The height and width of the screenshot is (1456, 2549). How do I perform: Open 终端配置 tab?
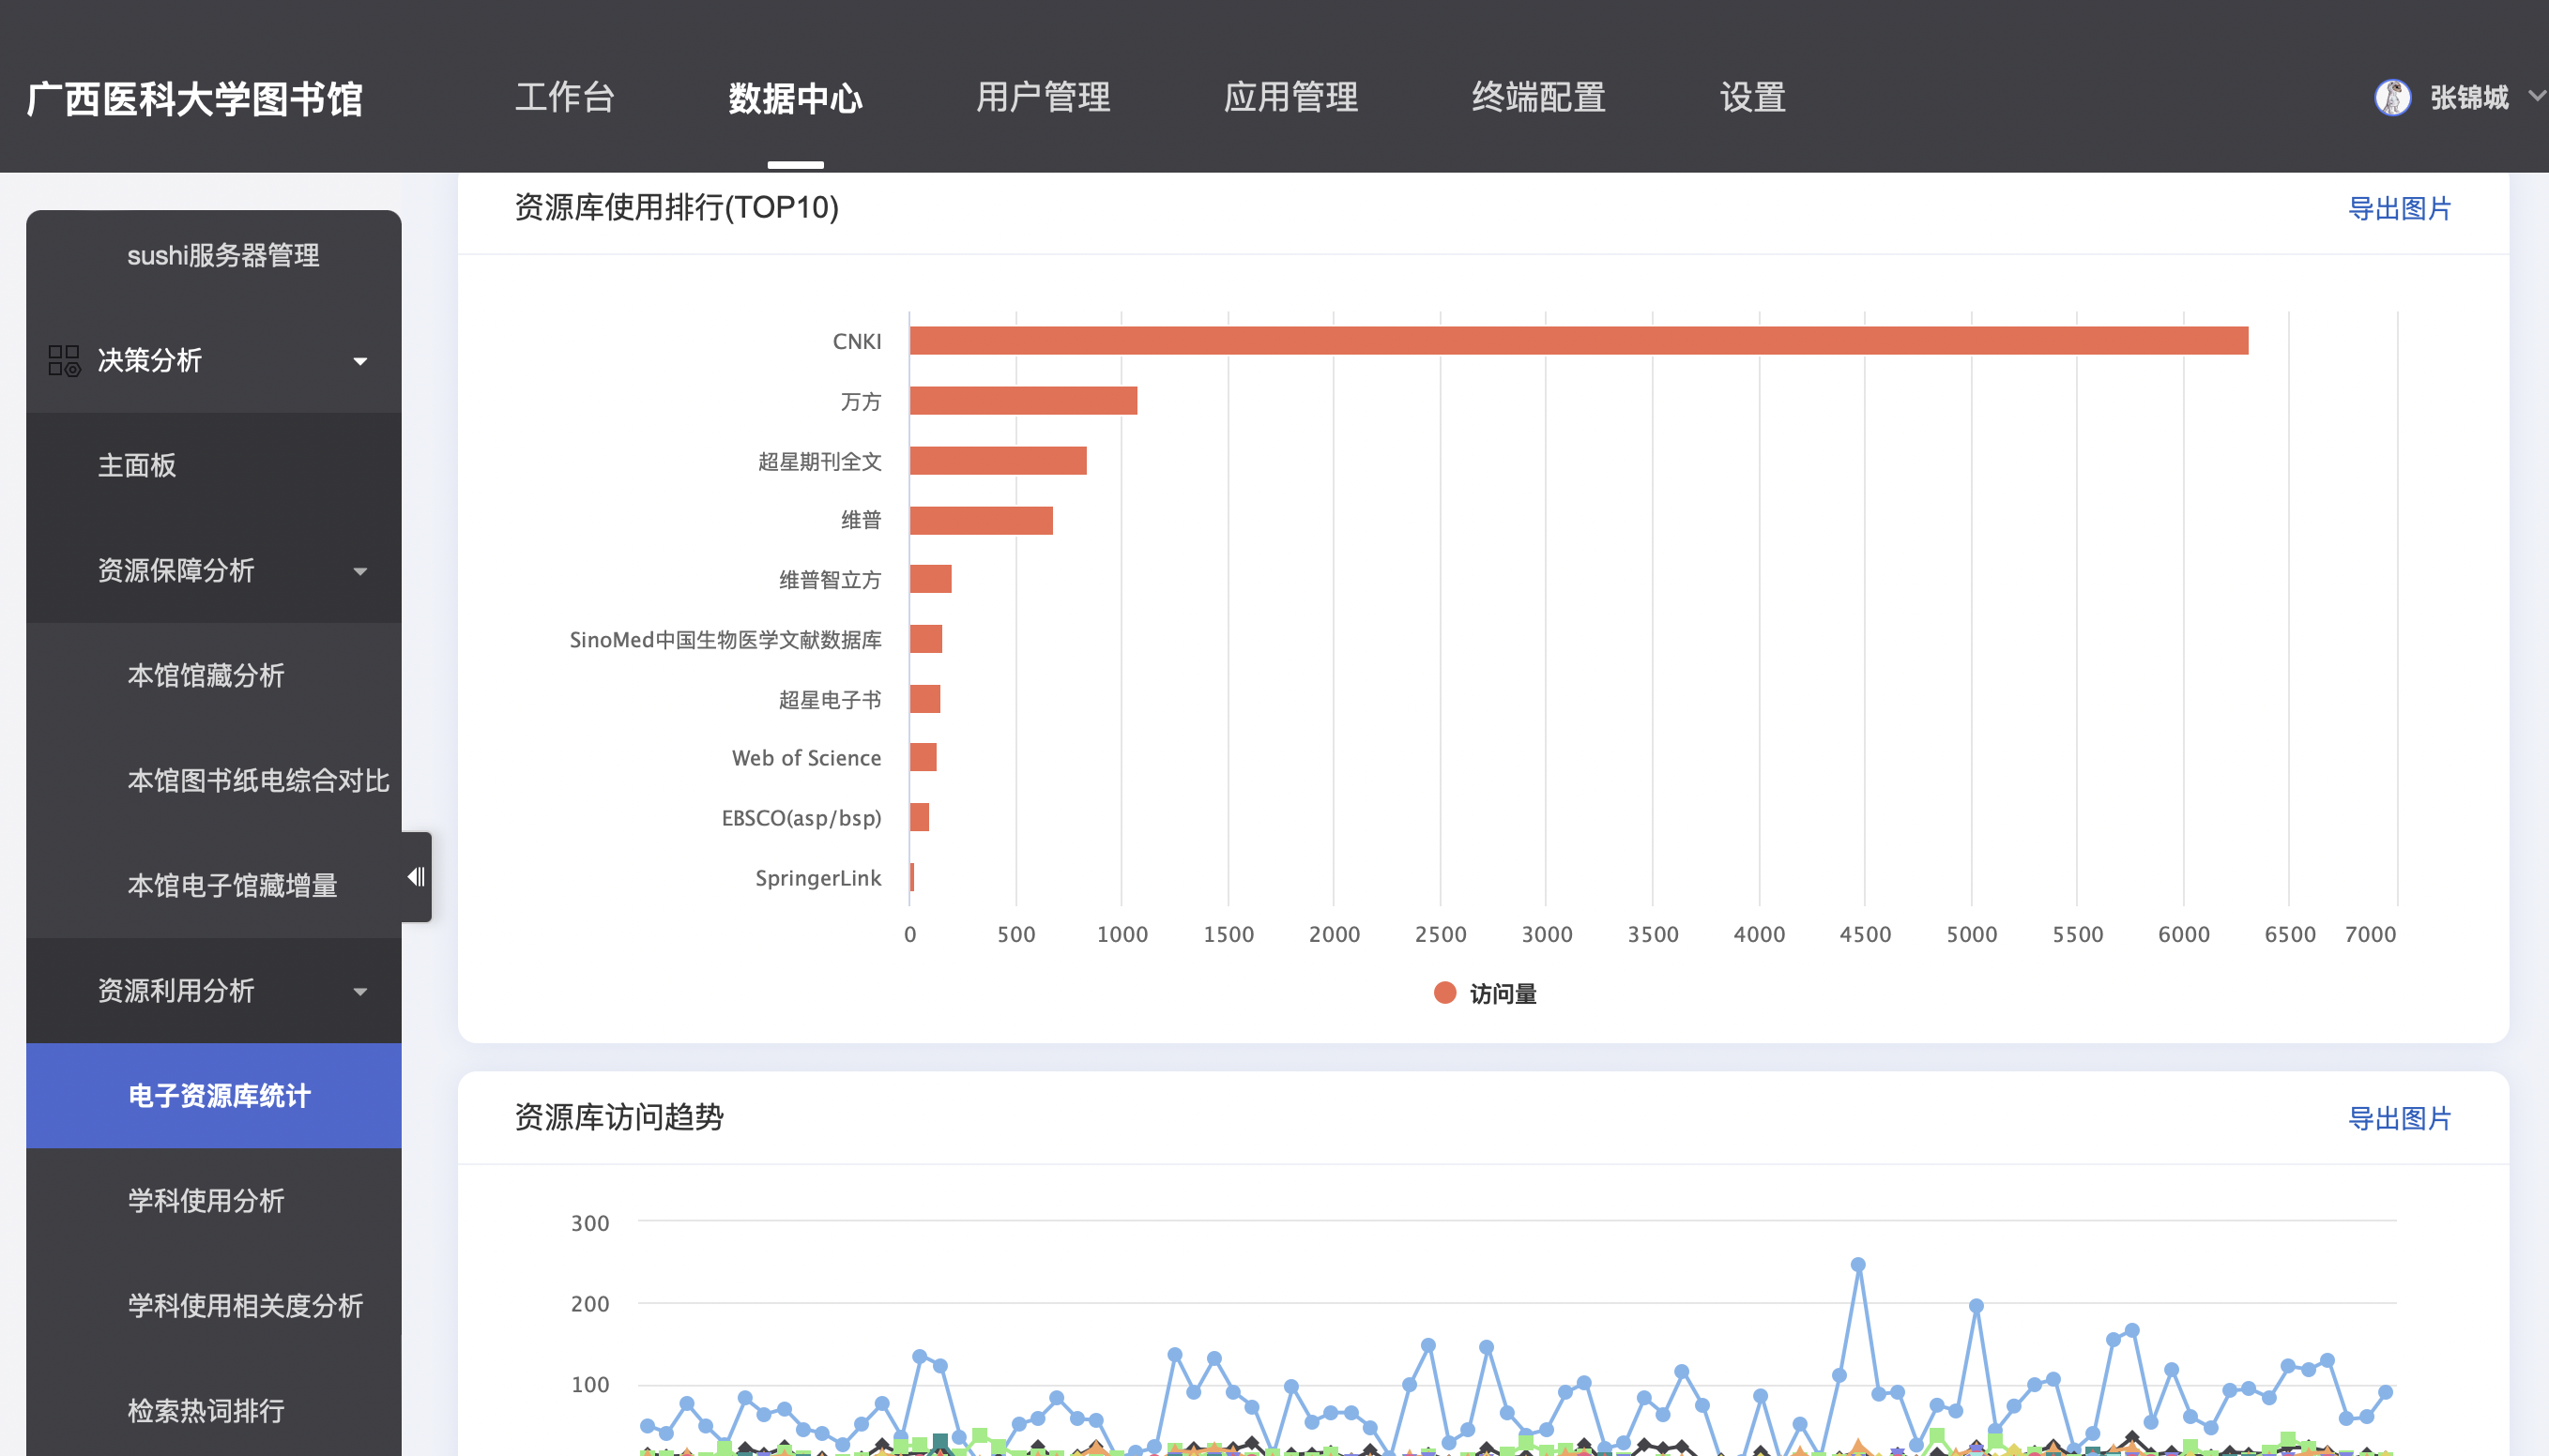(1538, 98)
